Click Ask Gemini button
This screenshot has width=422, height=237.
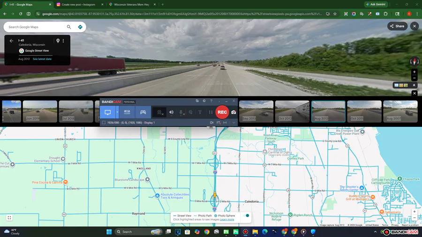376,4
